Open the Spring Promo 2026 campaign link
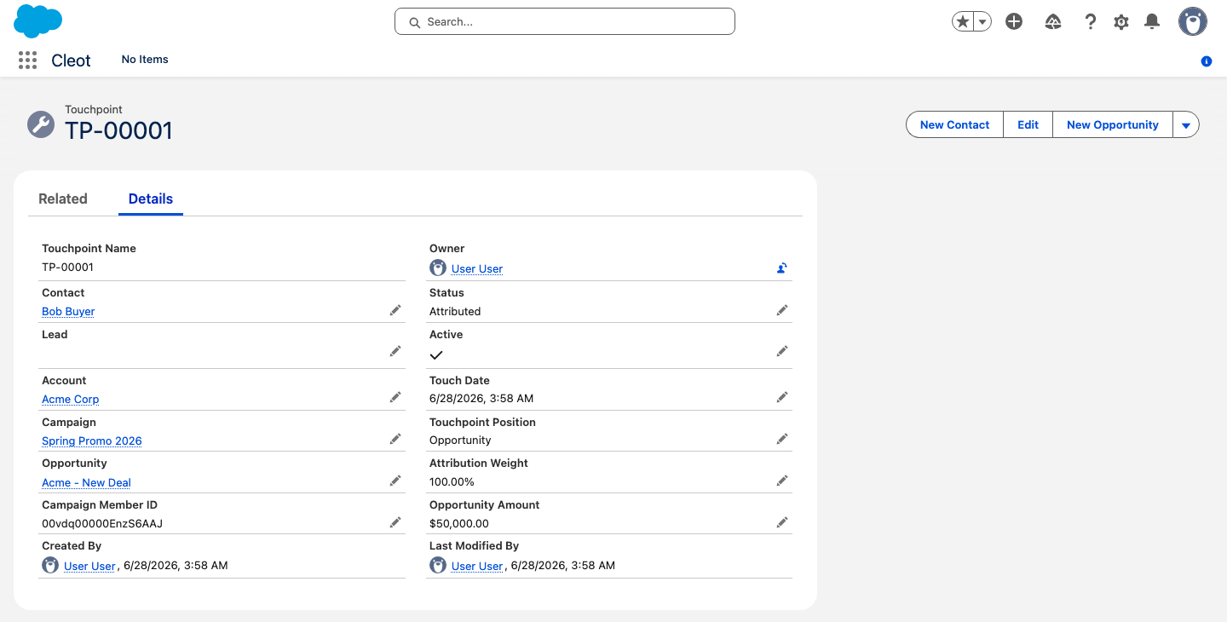1227x622 pixels. [x=92, y=441]
